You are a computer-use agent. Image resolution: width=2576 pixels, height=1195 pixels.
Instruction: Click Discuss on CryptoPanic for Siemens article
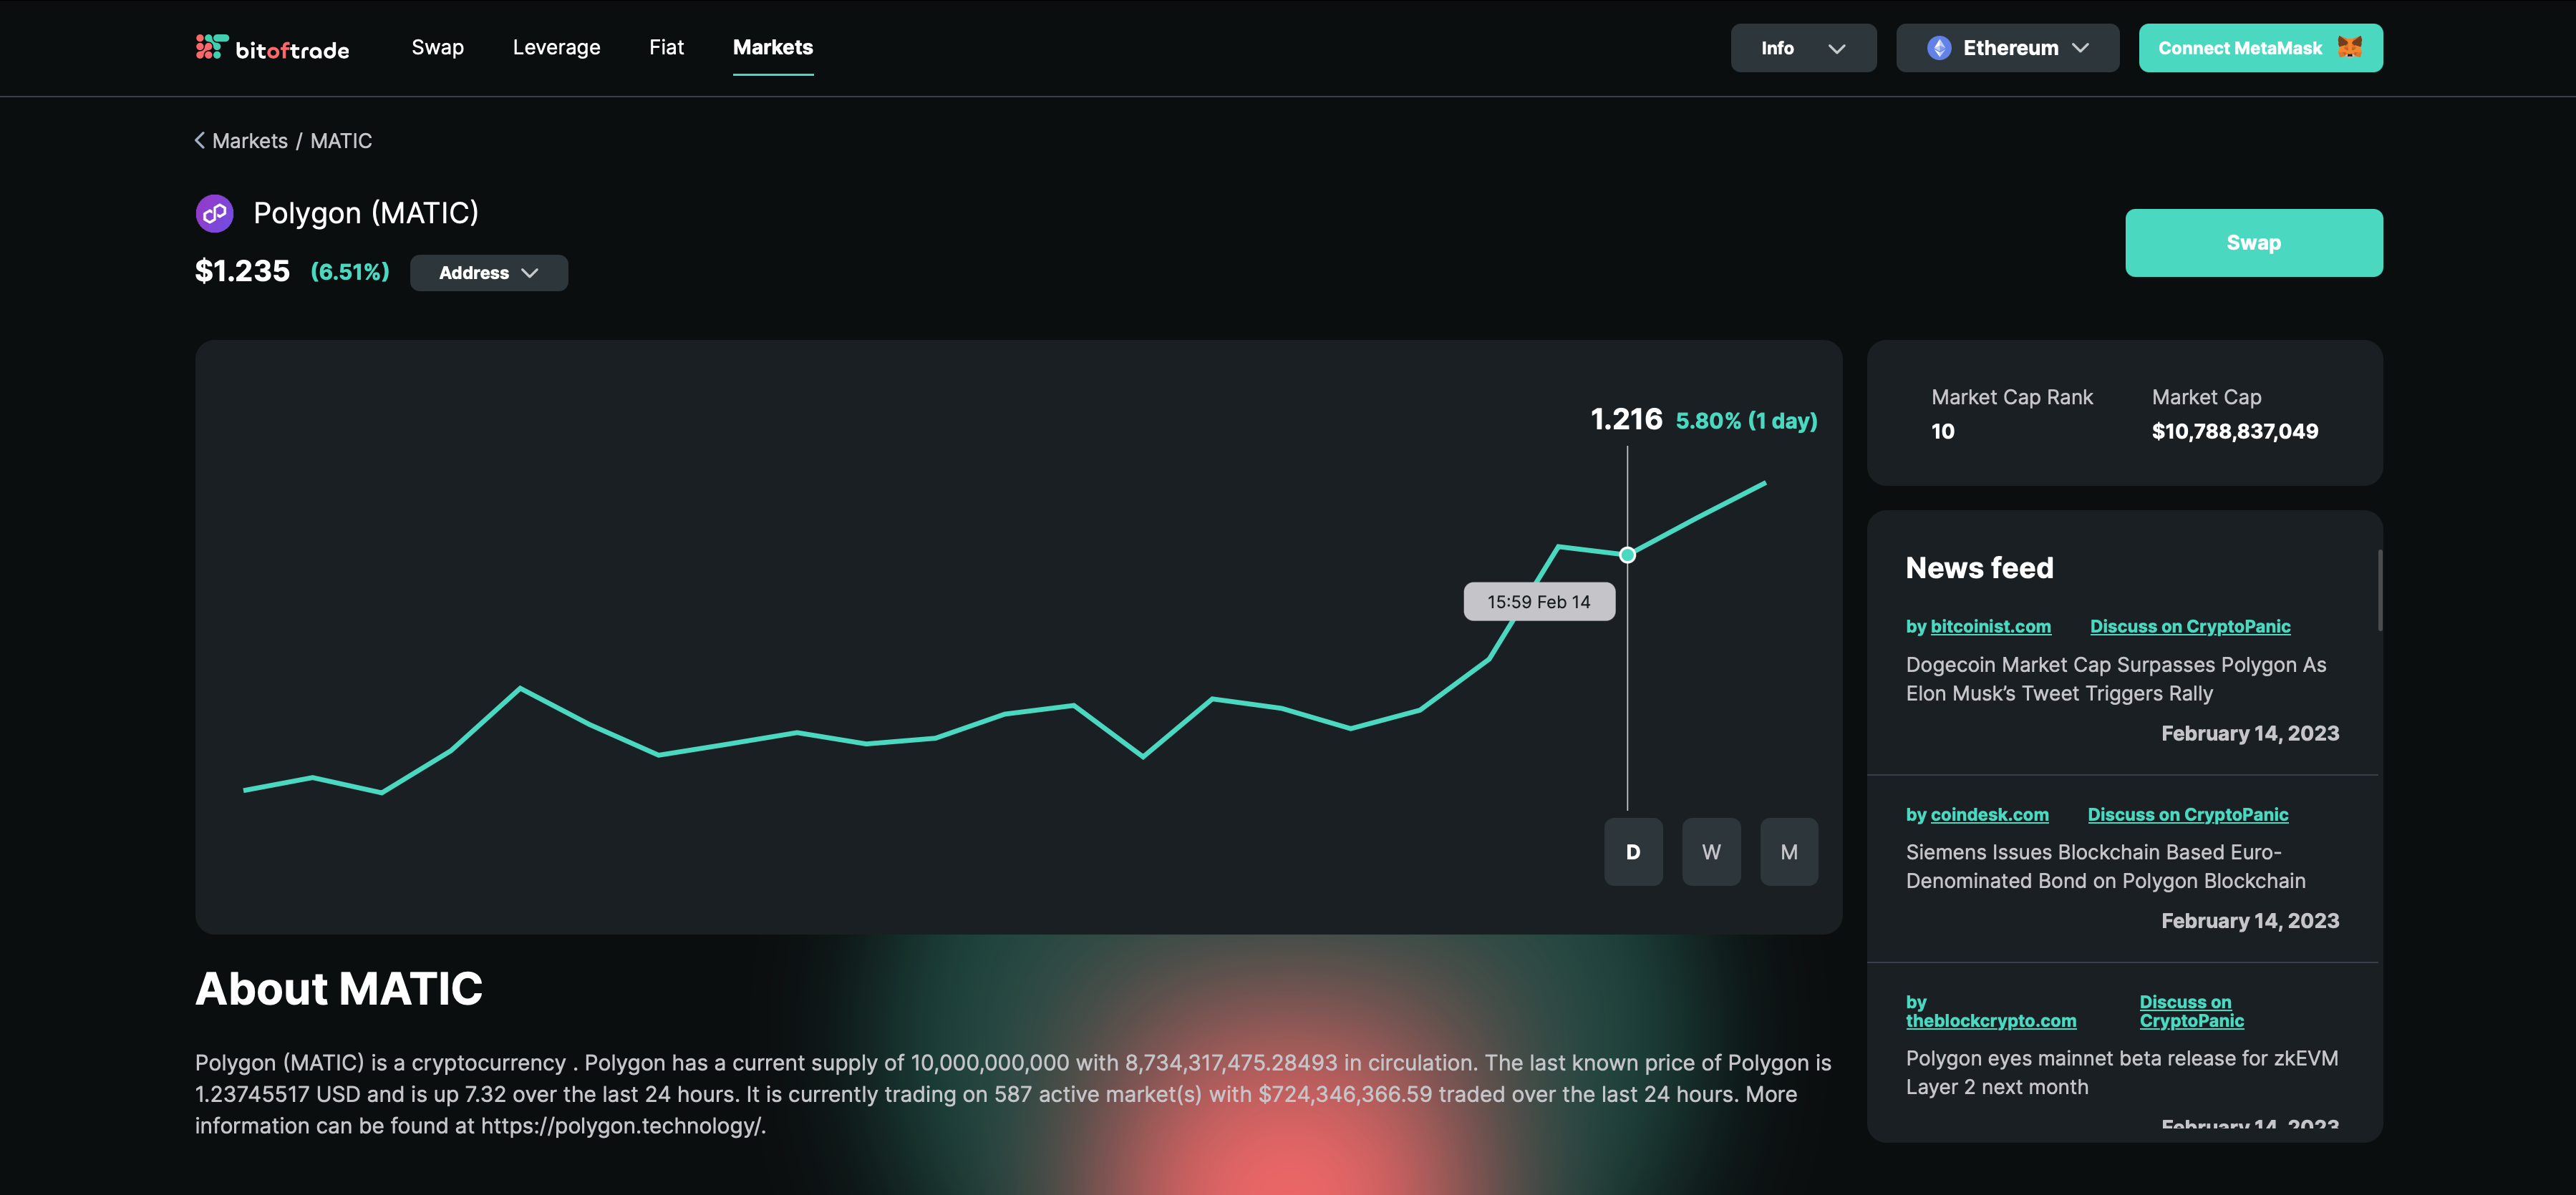click(2188, 814)
